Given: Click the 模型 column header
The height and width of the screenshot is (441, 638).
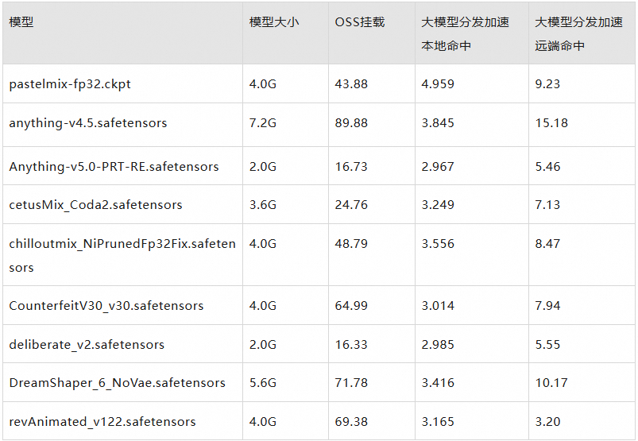Looking at the screenshot, I should point(21,22).
